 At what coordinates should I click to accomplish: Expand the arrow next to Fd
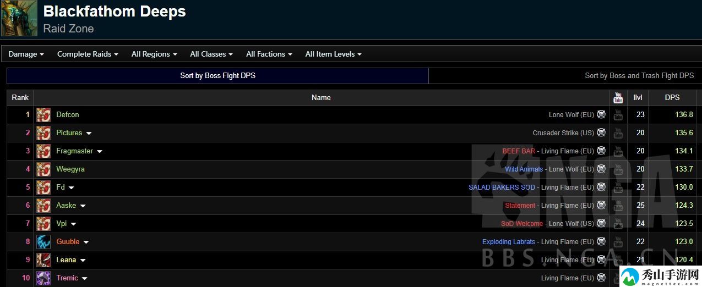point(71,188)
